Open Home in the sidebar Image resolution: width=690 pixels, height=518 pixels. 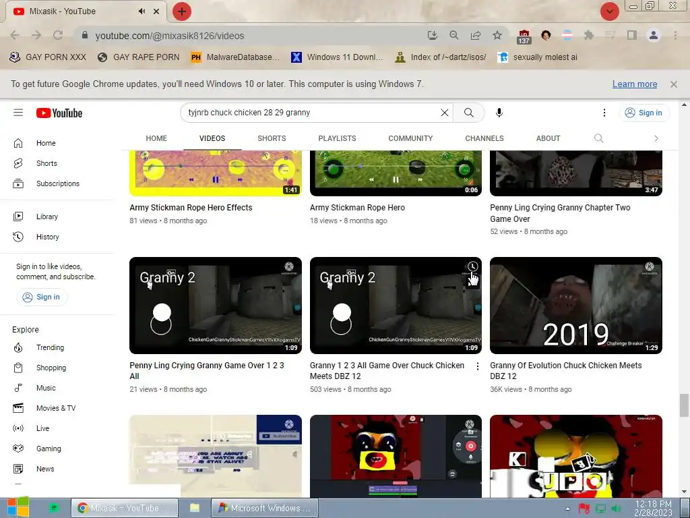(46, 143)
